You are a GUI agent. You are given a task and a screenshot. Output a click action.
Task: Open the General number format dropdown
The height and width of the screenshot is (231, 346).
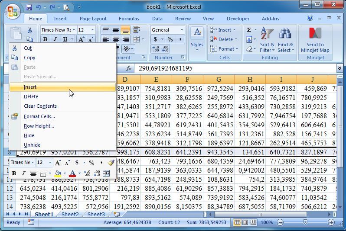[167, 30]
